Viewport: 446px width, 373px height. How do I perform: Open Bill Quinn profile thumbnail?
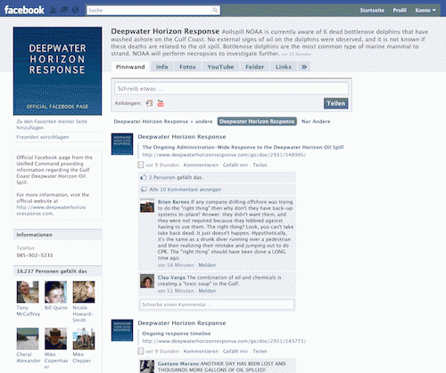pos(55,292)
